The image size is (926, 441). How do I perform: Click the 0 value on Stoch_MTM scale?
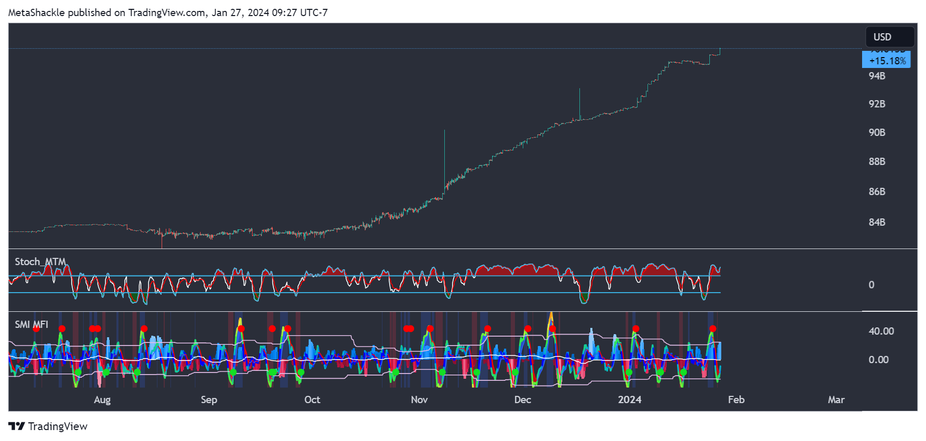[x=871, y=285]
